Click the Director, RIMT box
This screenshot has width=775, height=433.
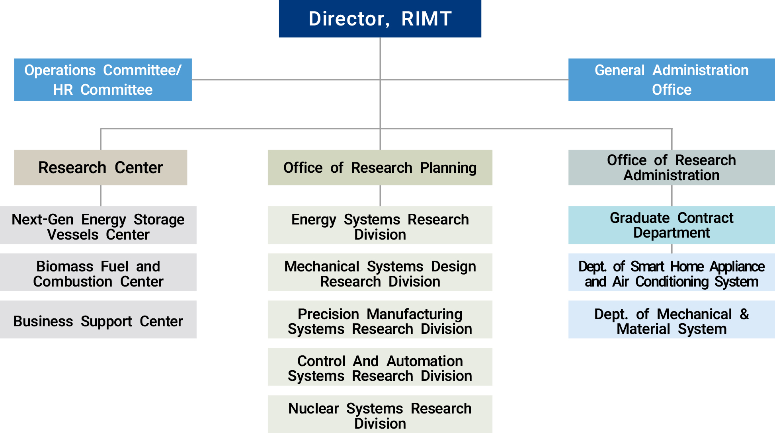click(380, 19)
